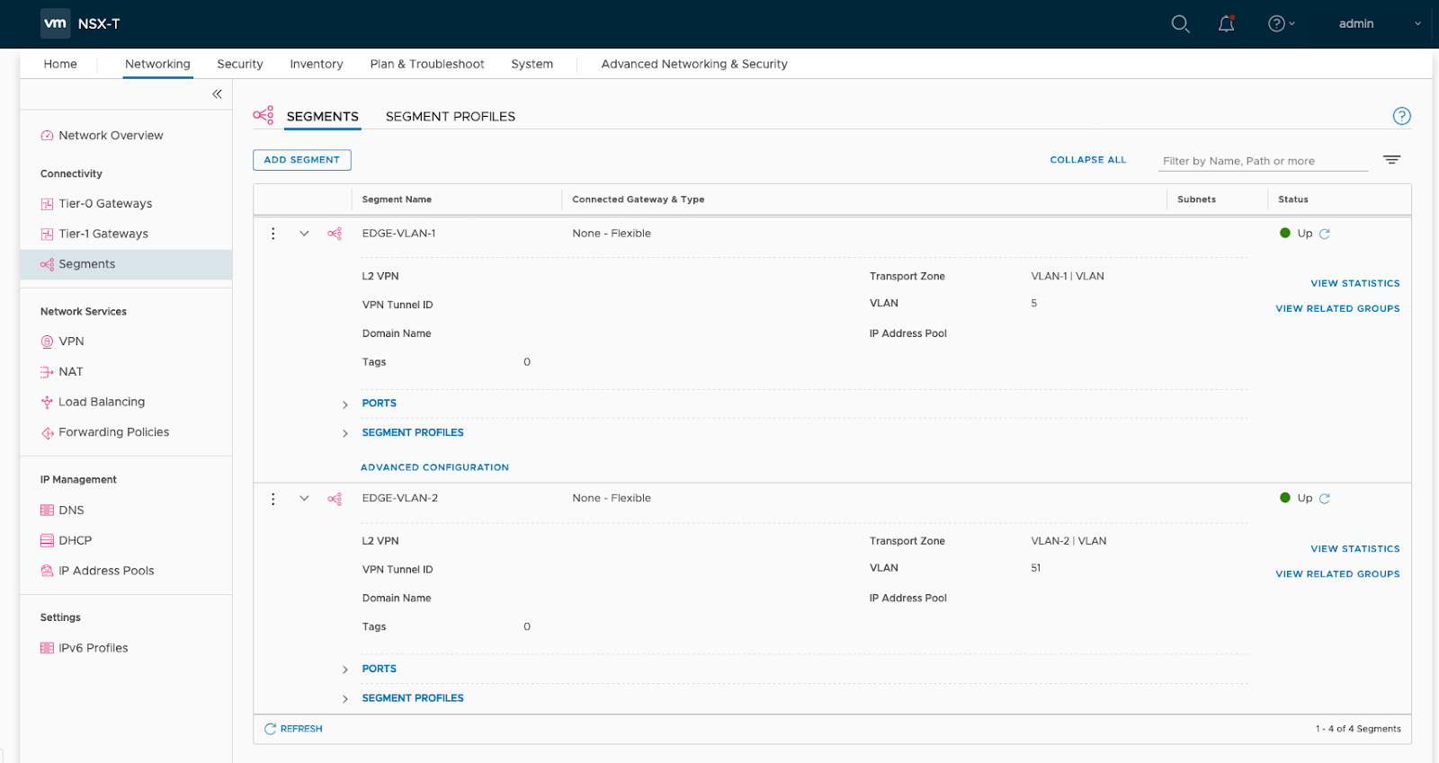Open the Security menu tab

pos(240,65)
